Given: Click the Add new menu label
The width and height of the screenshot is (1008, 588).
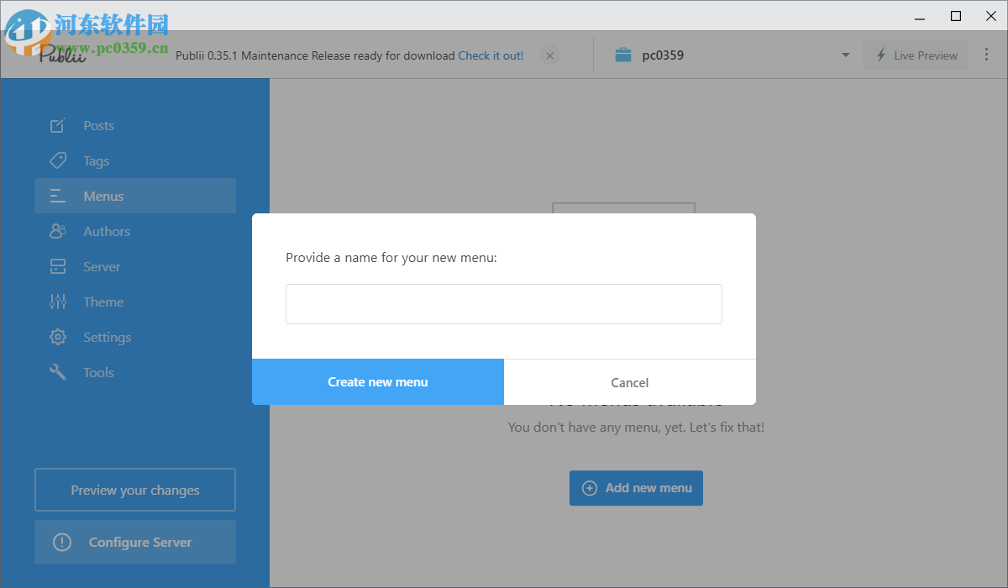Looking at the screenshot, I should click(648, 487).
